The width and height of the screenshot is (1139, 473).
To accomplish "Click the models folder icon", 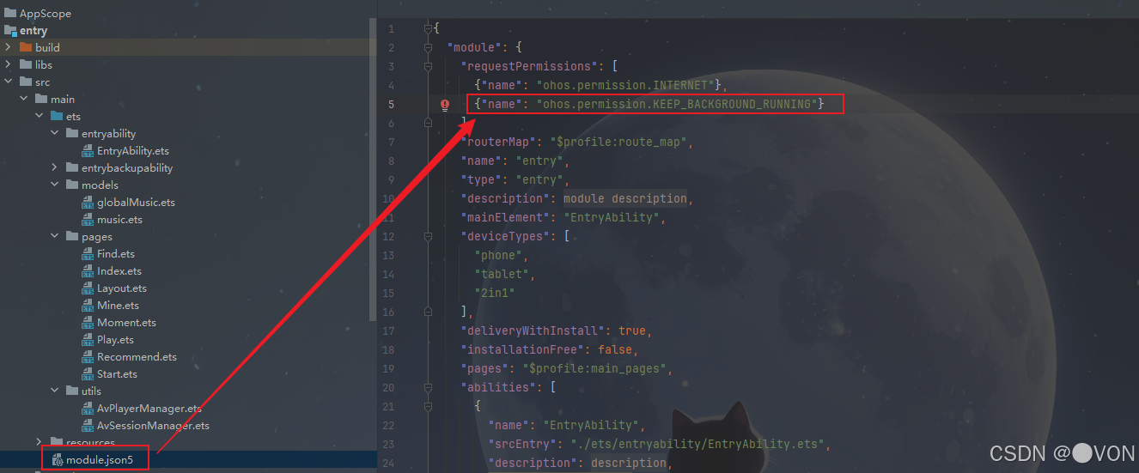I will [72, 185].
